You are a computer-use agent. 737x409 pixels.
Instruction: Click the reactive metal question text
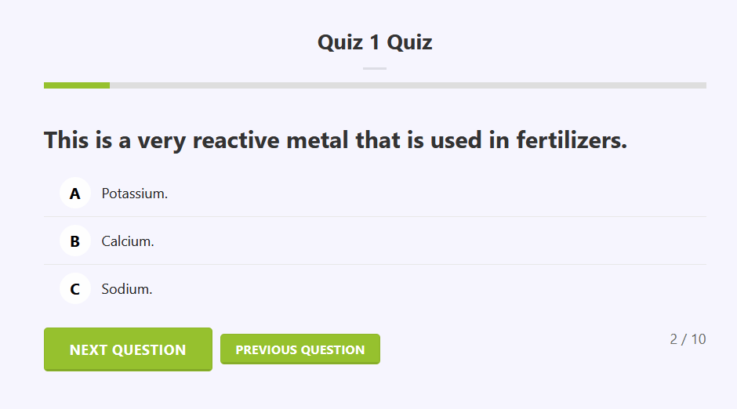pos(336,141)
